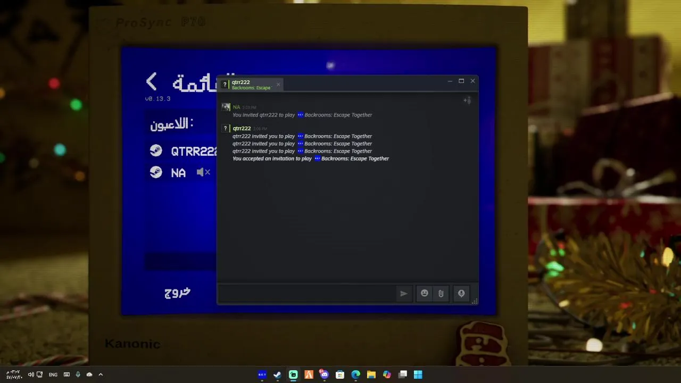Open Copilot from the taskbar

tap(387, 374)
